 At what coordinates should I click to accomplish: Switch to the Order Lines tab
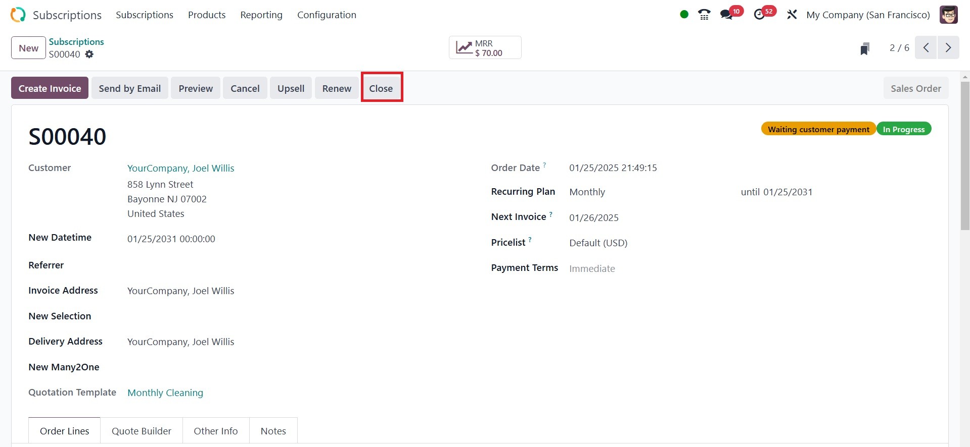click(x=64, y=431)
